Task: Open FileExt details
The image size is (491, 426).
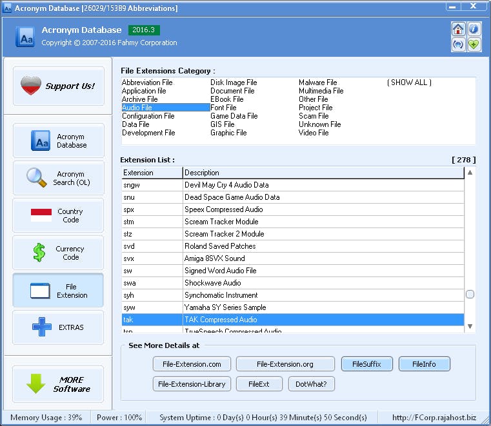Action: tap(259, 384)
